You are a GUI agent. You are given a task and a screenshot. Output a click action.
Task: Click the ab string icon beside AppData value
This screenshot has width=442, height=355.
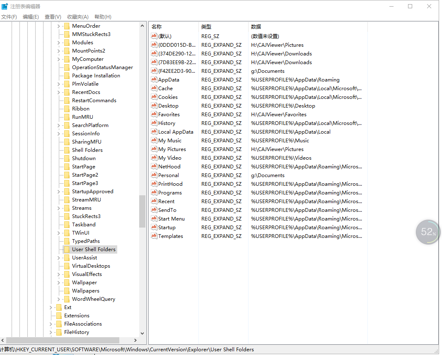[x=154, y=79]
